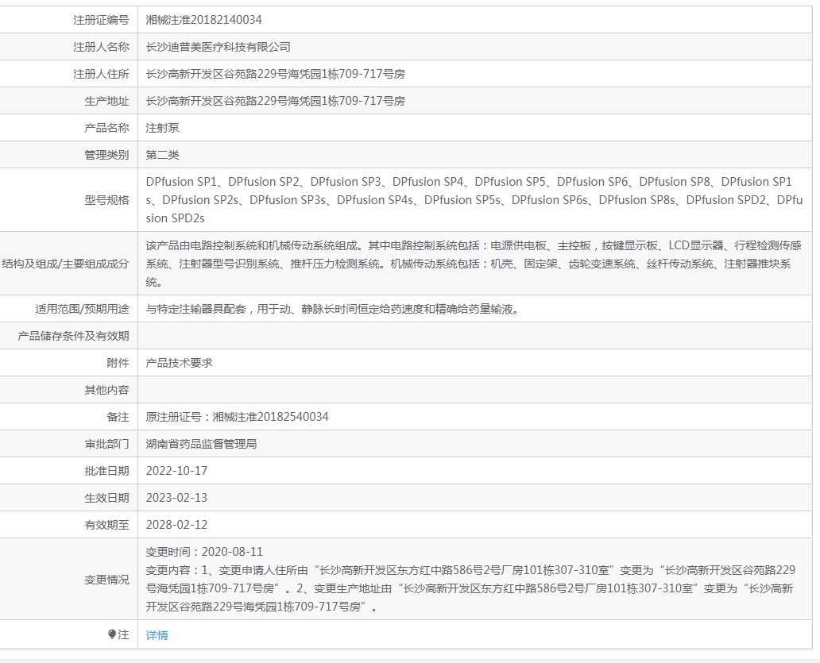The image size is (820, 663).
Task: Select the 生产地址 label
Action: (106, 101)
